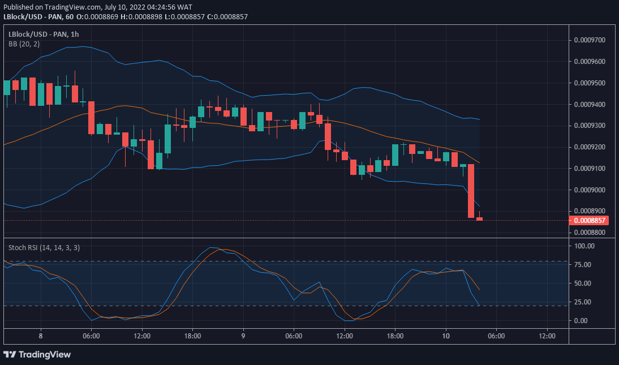This screenshot has width=619, height=365.
Task: Click the 50.00 Stoch RSI scale label
Action: [x=583, y=284]
